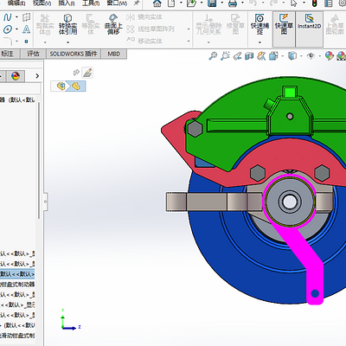Open a document via folder icon
This screenshot has width=346, height=346.
click(x=191, y=3)
